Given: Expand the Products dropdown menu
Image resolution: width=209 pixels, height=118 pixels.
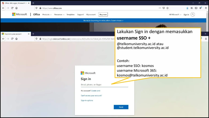Looking at the screenshot, I should [x=47, y=15].
